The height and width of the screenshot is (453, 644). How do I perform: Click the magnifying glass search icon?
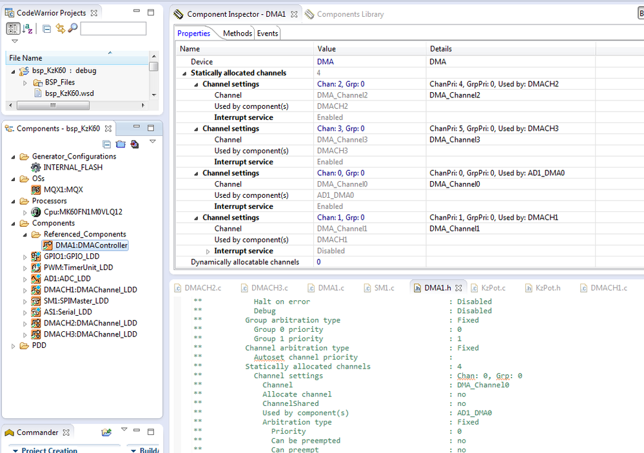click(x=72, y=28)
